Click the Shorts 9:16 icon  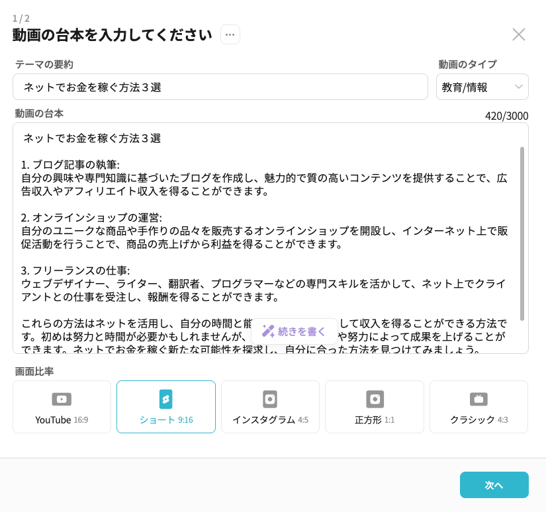pyautogui.click(x=165, y=399)
